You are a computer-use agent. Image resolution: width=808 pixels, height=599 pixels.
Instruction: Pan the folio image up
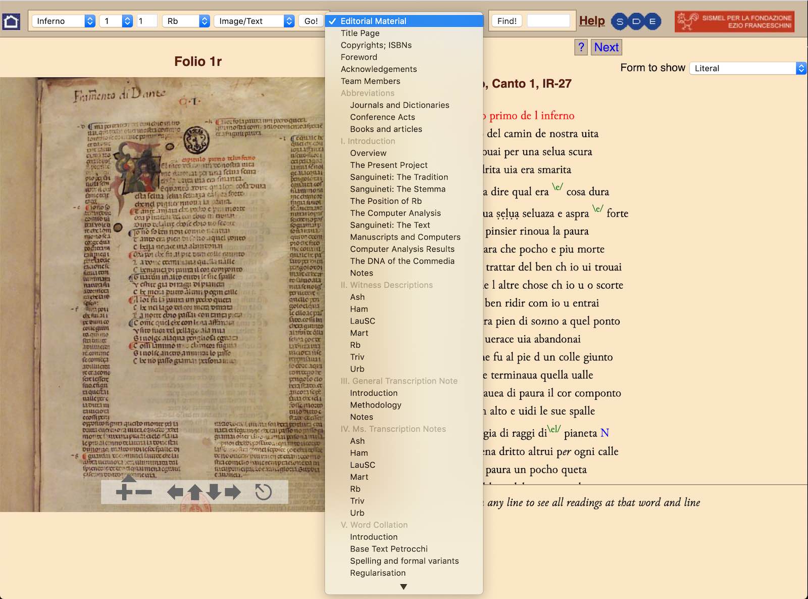(x=195, y=492)
